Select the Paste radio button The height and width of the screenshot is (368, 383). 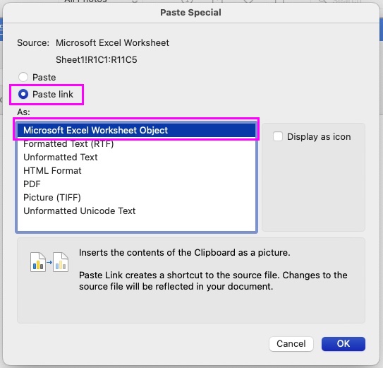(23, 77)
